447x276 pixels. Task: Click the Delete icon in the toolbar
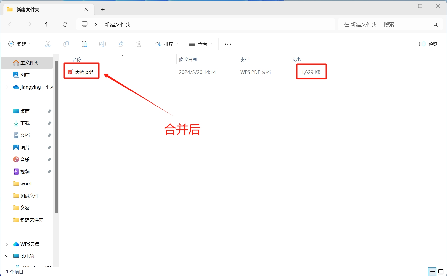click(139, 44)
